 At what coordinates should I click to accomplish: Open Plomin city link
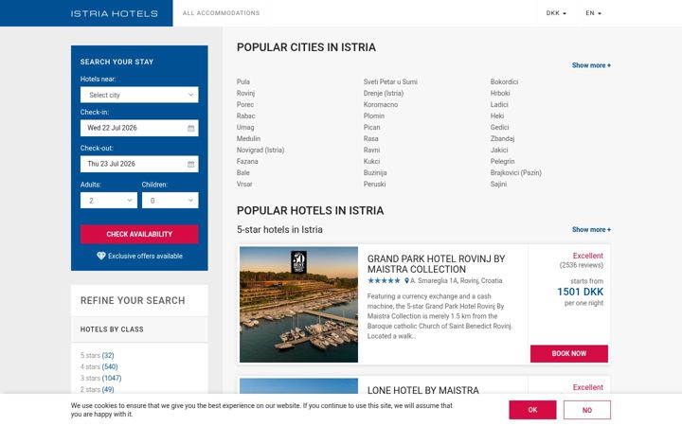coord(374,115)
